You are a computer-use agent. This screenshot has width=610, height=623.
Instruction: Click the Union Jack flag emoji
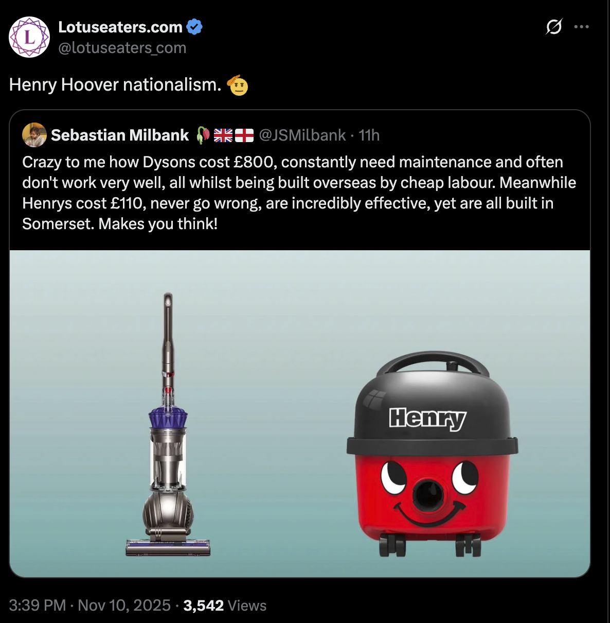[223, 135]
